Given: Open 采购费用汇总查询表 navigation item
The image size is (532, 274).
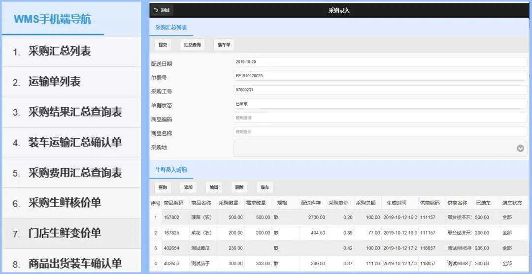Looking at the screenshot, I should [71, 173].
